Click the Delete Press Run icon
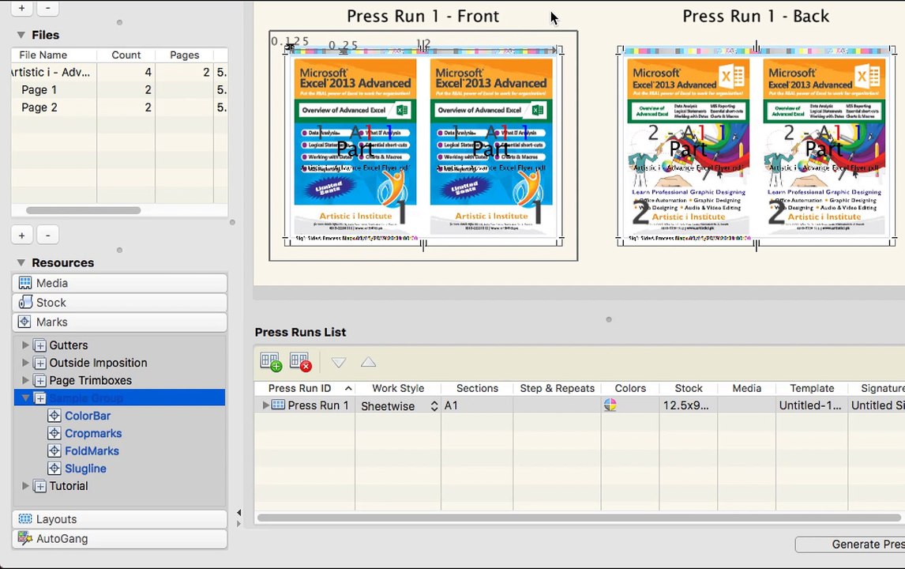This screenshot has height=569, width=905. click(x=300, y=362)
